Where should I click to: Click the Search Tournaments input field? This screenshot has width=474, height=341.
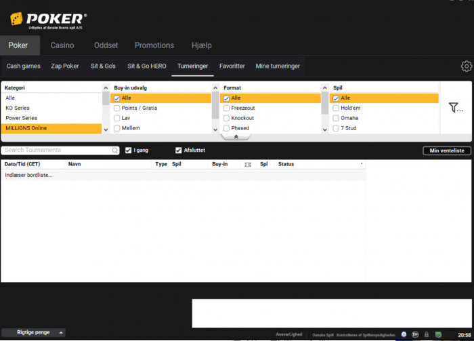pyautogui.click(x=60, y=151)
